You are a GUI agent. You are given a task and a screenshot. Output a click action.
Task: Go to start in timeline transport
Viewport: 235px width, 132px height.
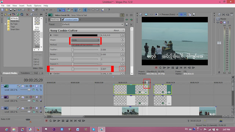tap(71, 121)
